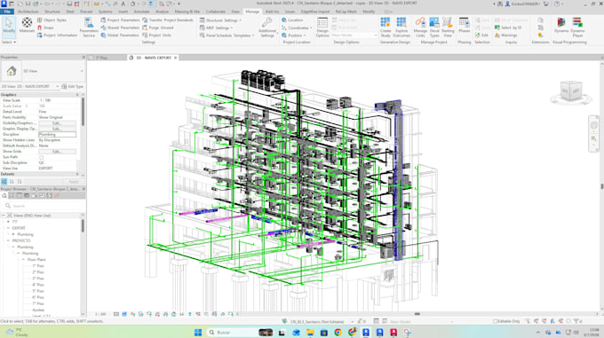
Task: Click Edit for Graphic Display Options
Action: coord(57,129)
